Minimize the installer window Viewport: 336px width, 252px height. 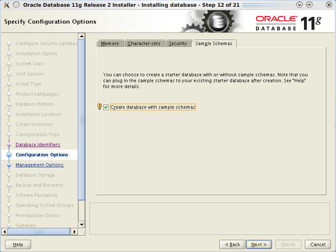[x=299, y=5]
